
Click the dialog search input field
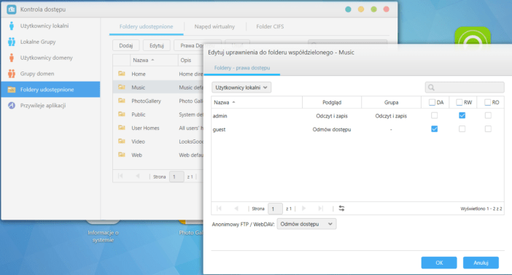click(465, 88)
